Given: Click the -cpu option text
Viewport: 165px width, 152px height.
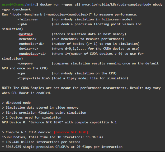Looking at the screenshot, I should tap(21, 73).
